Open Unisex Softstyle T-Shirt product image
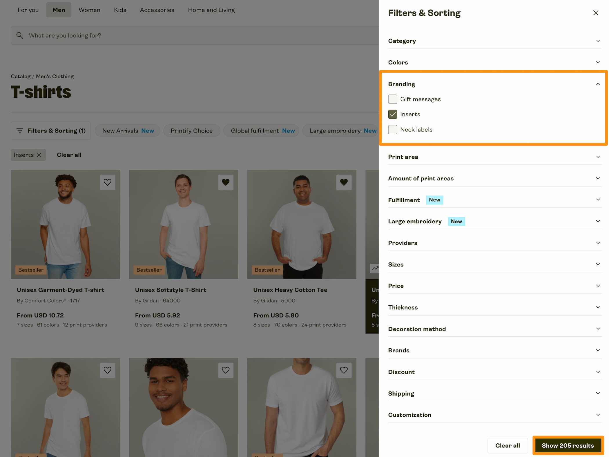Screen dimensions: 609x457 [x=184, y=225]
